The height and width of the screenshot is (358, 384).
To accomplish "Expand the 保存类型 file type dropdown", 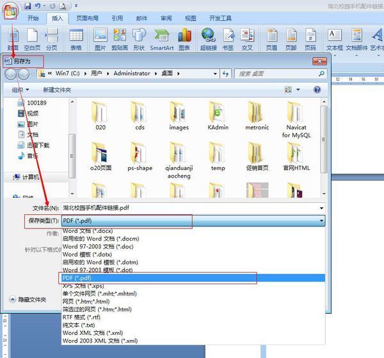I will point(321,221).
